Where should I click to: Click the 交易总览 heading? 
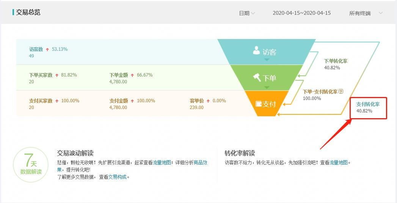point(28,12)
